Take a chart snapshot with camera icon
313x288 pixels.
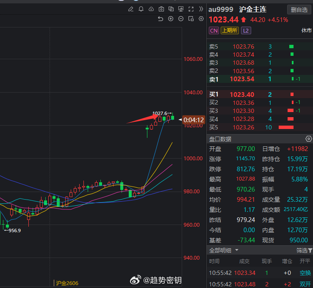pyautogui.click(x=161, y=9)
